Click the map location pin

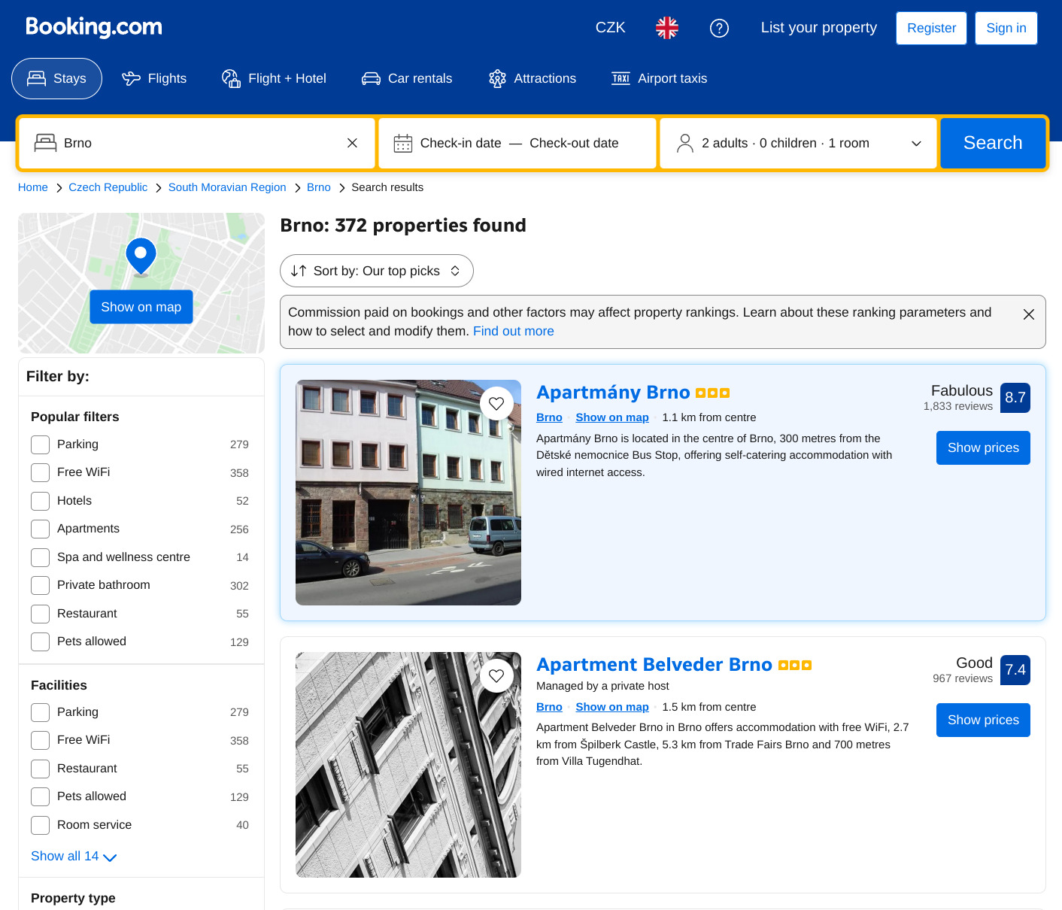[x=141, y=256]
